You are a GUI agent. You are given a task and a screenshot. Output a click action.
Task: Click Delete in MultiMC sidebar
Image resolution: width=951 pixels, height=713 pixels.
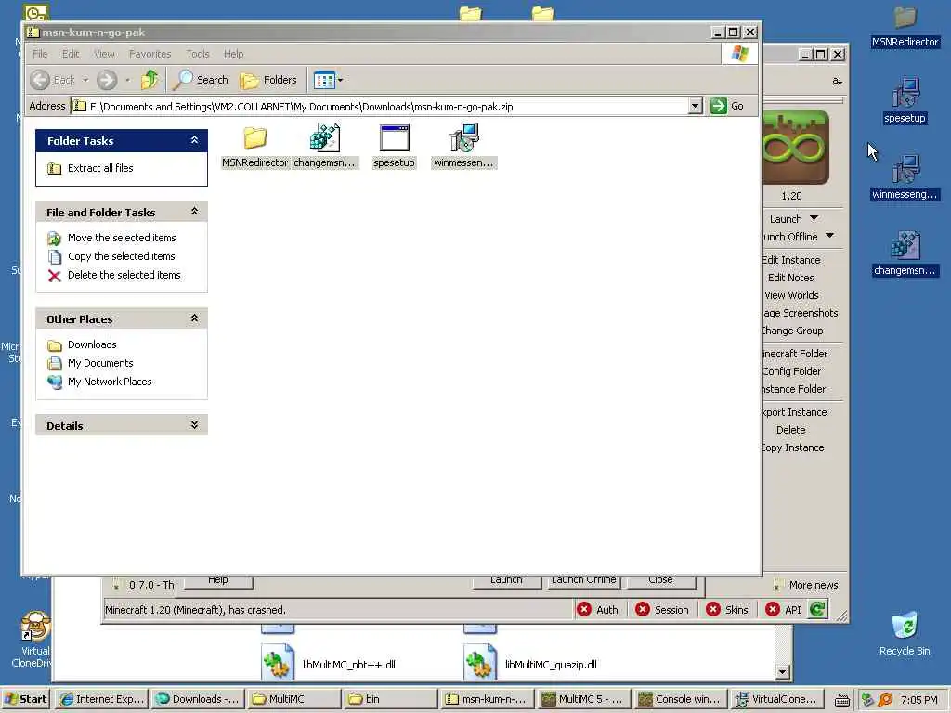pyautogui.click(x=791, y=430)
